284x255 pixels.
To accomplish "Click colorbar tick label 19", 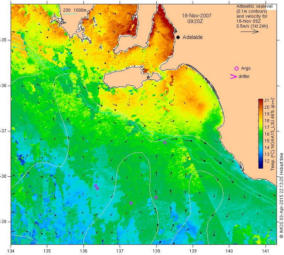I will pyautogui.click(x=267, y=114).
